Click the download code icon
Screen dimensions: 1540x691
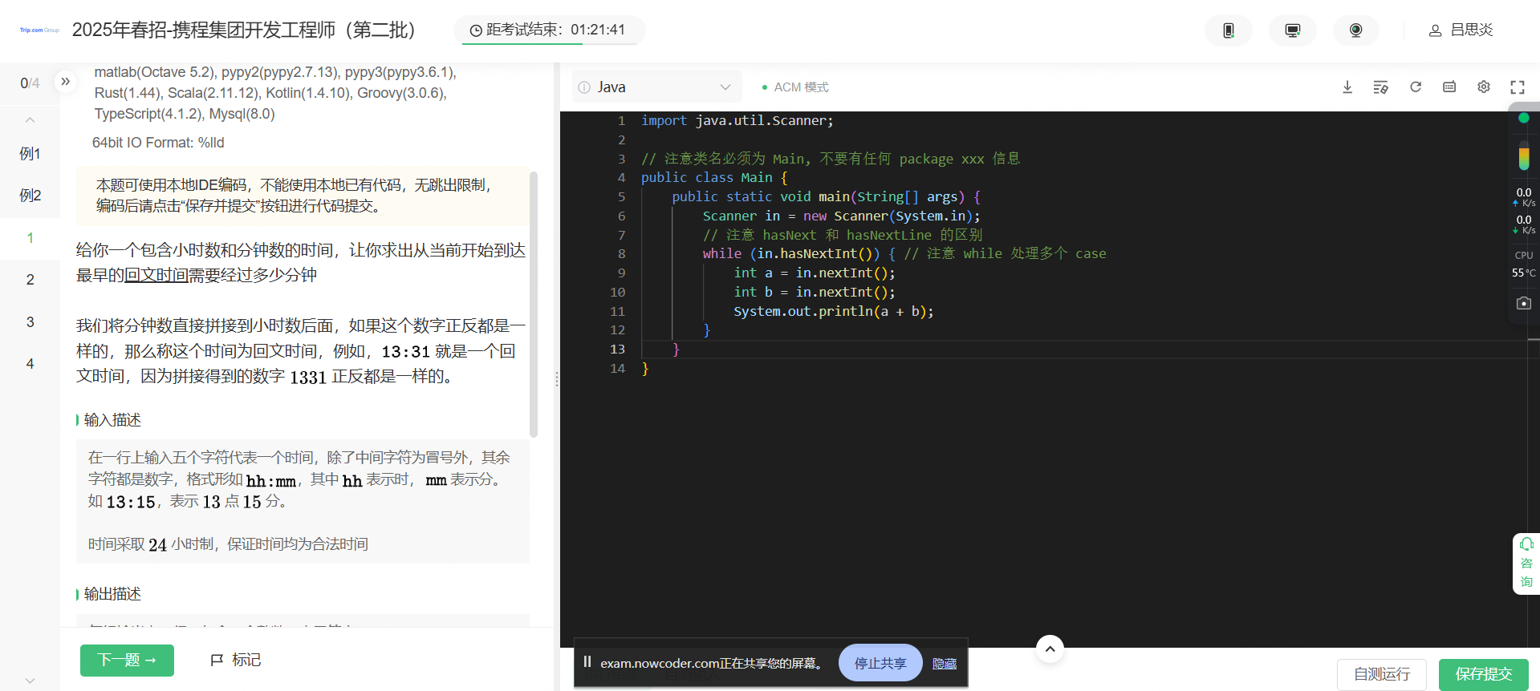tap(1347, 87)
